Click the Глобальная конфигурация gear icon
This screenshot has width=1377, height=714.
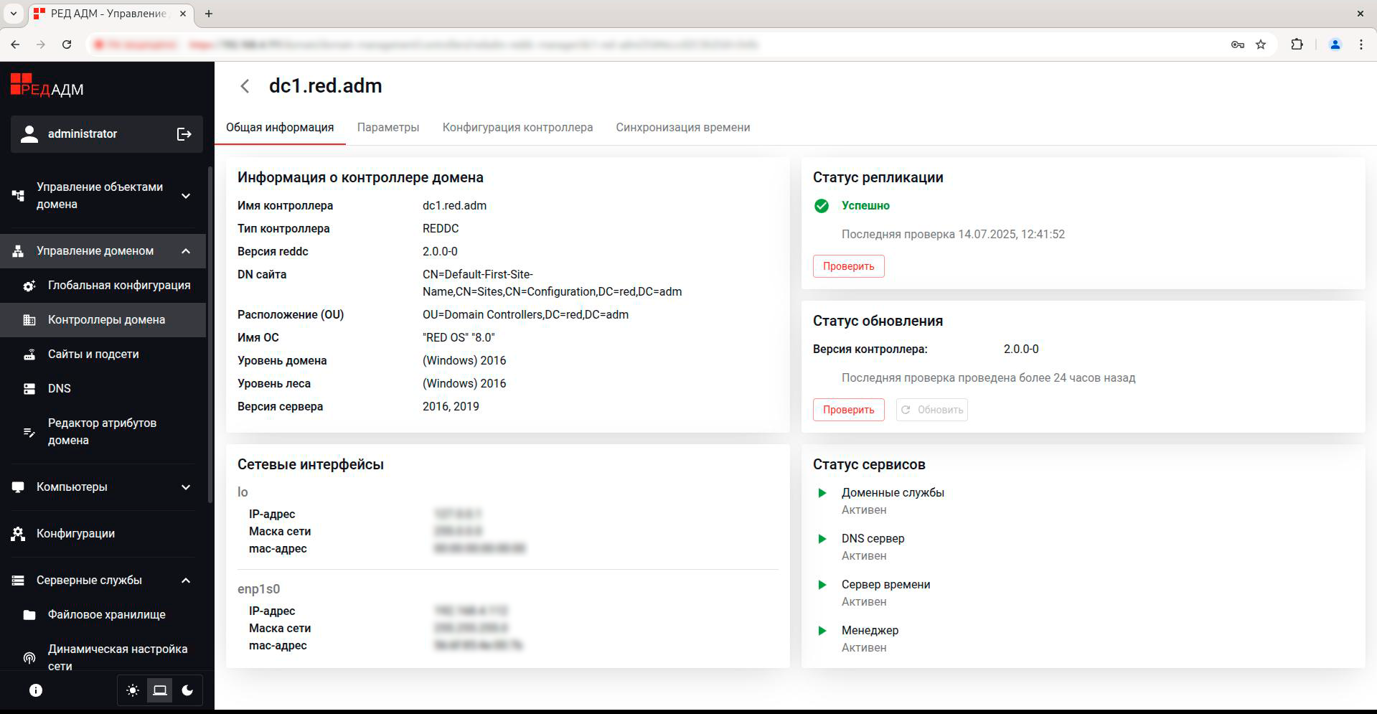(x=29, y=286)
